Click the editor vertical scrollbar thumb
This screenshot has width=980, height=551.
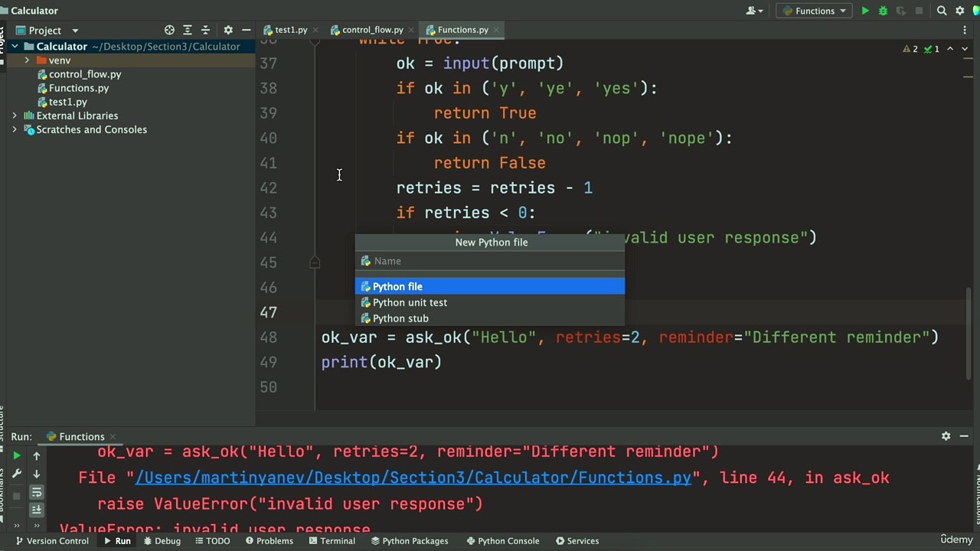pyautogui.click(x=969, y=333)
